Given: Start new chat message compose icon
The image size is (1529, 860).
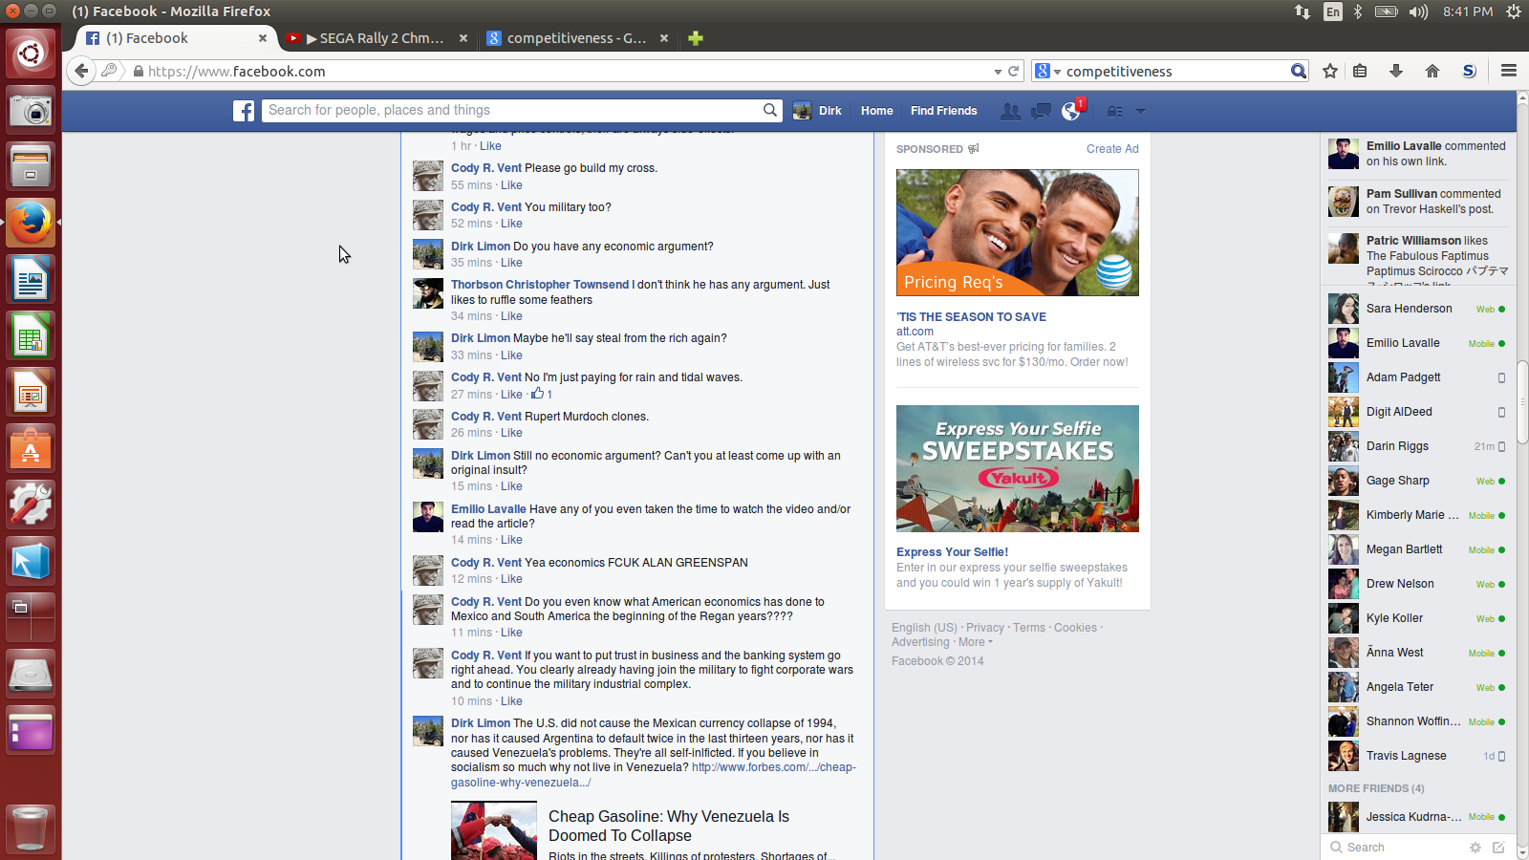Looking at the screenshot, I should point(1498,848).
